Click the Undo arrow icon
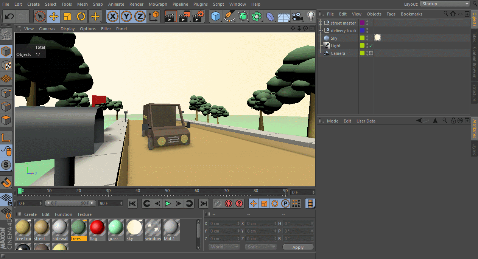Viewport: 478px width, 259px height. pos(9,16)
